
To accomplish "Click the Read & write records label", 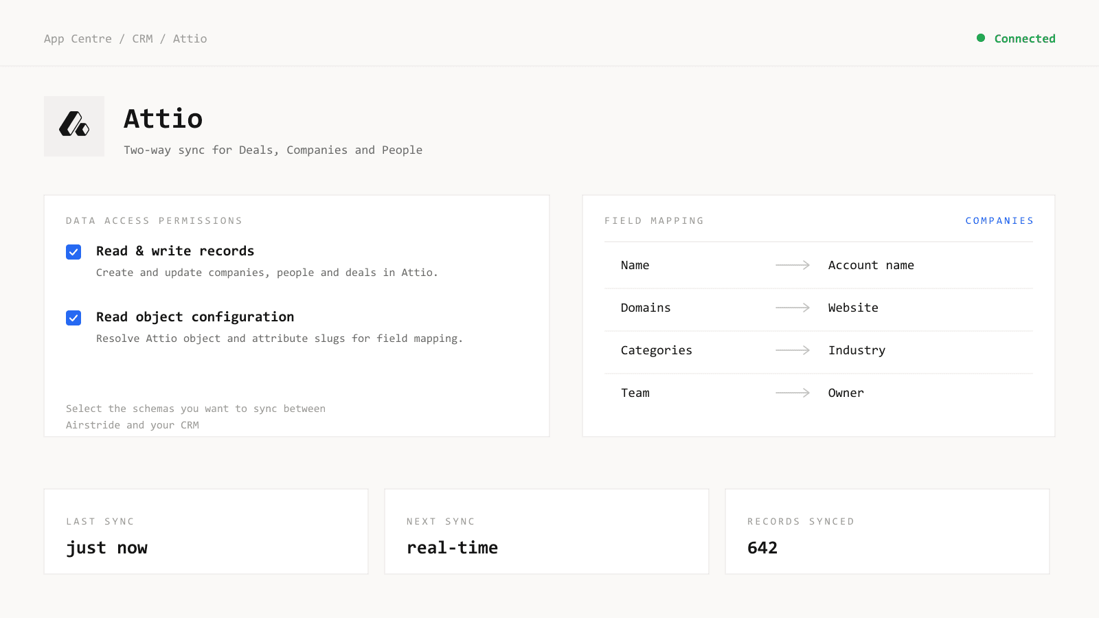I will point(175,251).
